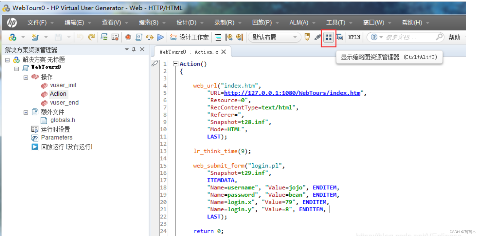
Task: Click the insert think-time clock icon
Action: click(x=229, y=37)
